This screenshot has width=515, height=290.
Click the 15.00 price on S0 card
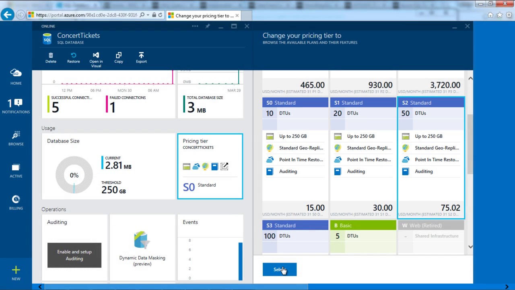pos(315,208)
